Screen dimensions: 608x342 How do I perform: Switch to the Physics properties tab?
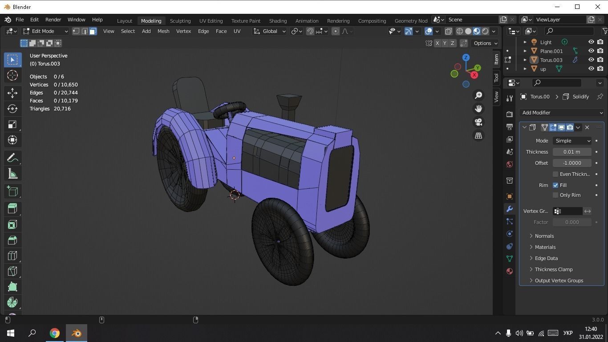509,234
